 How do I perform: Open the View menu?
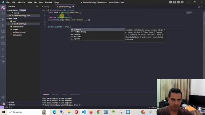(30, 2)
